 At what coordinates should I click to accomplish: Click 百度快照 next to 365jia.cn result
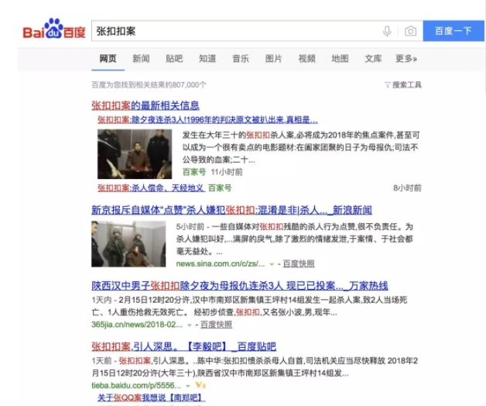pos(214,325)
